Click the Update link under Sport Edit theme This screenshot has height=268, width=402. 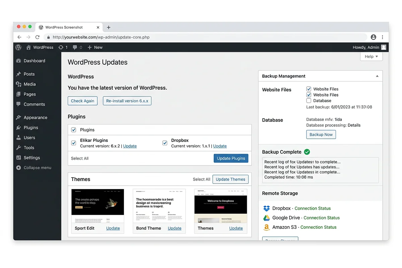coord(113,228)
